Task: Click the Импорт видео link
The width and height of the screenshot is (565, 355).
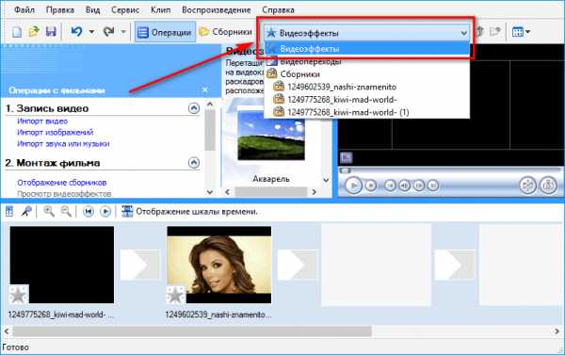Action: click(42, 121)
